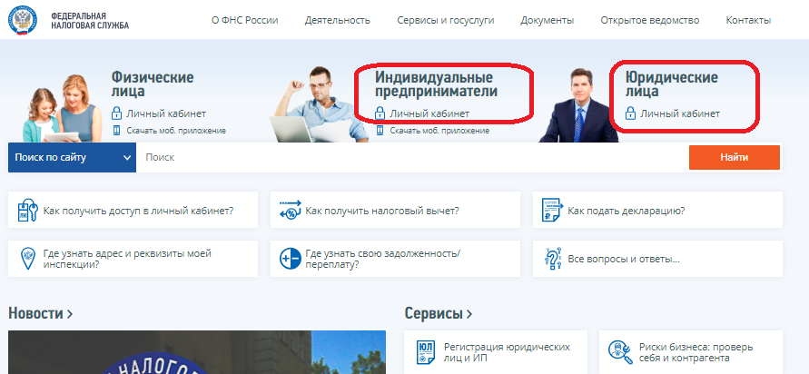The width and height of the screenshot is (809, 374).
Task: Open the Поиск по сайту dropdown
Action: 72,157
